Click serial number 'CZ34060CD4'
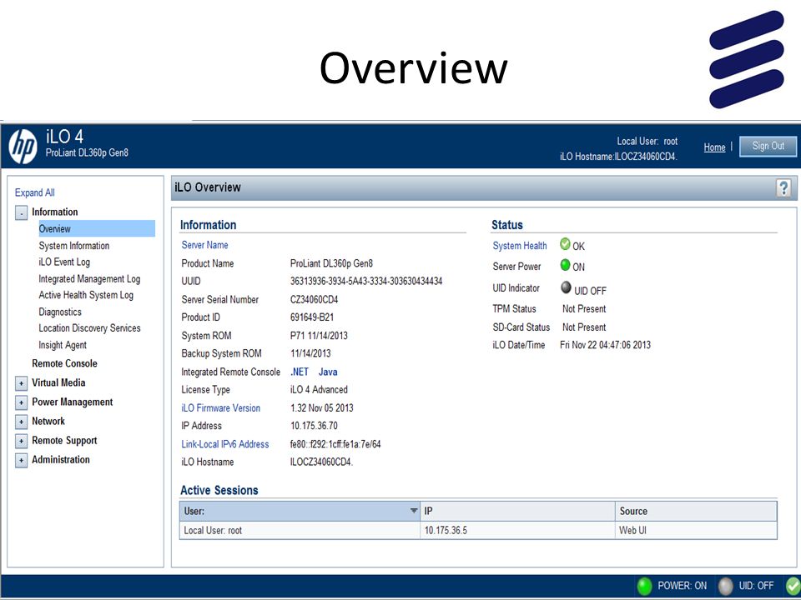 pos(315,299)
